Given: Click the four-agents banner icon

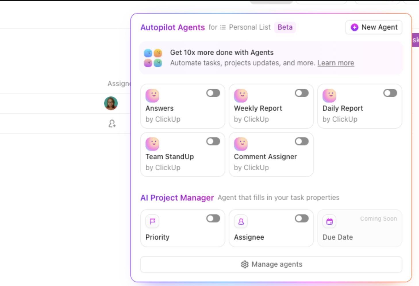Looking at the screenshot, I should click(x=153, y=58).
